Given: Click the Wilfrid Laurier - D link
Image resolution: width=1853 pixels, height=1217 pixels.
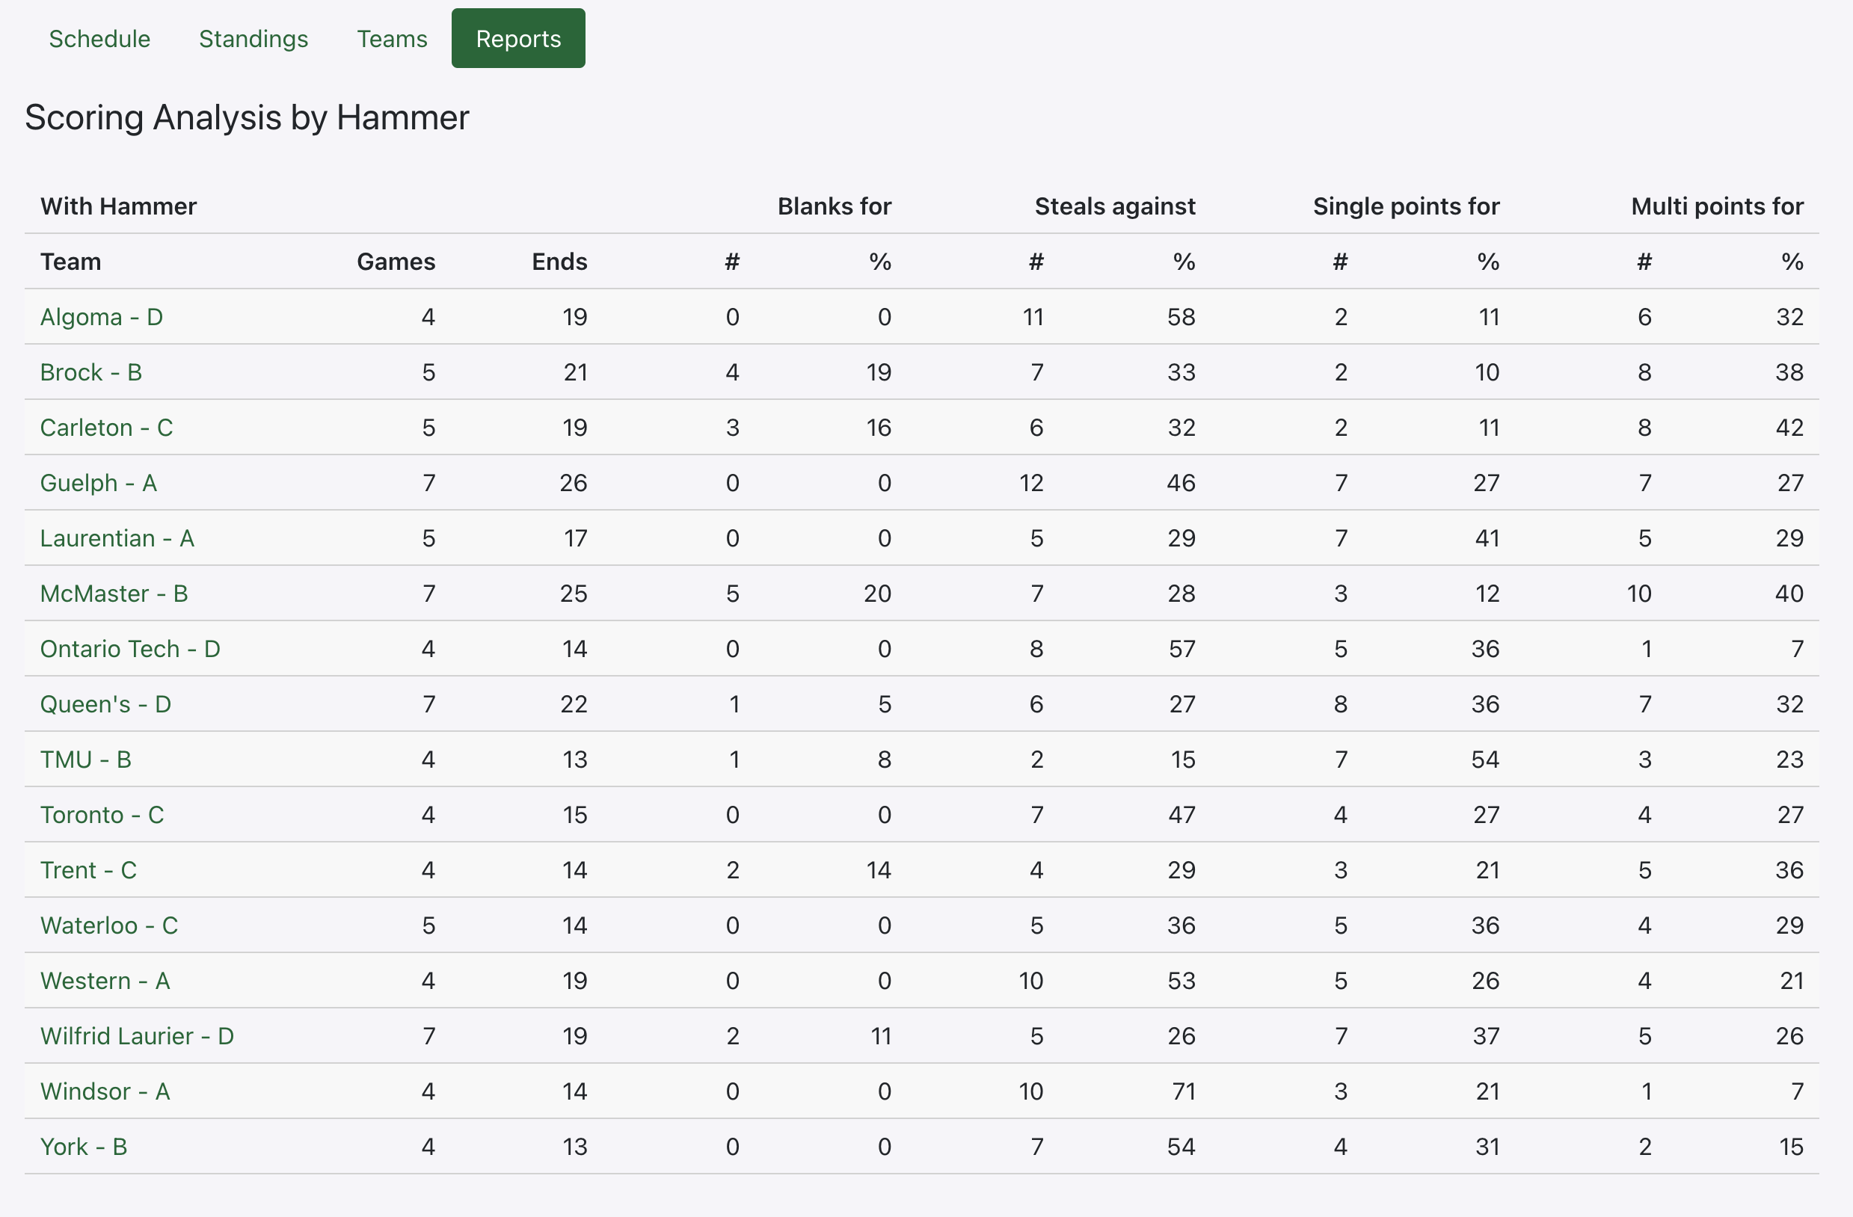Looking at the screenshot, I should [137, 1035].
